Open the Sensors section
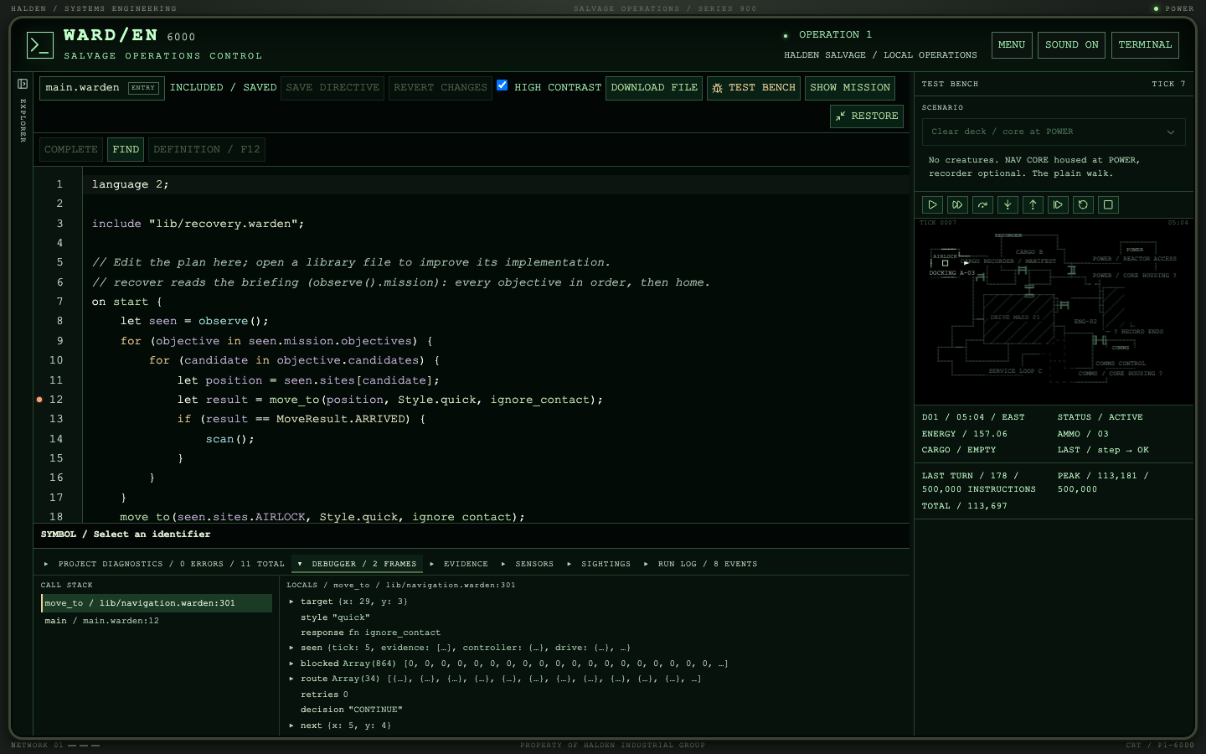The height and width of the screenshot is (754, 1206). 528,564
